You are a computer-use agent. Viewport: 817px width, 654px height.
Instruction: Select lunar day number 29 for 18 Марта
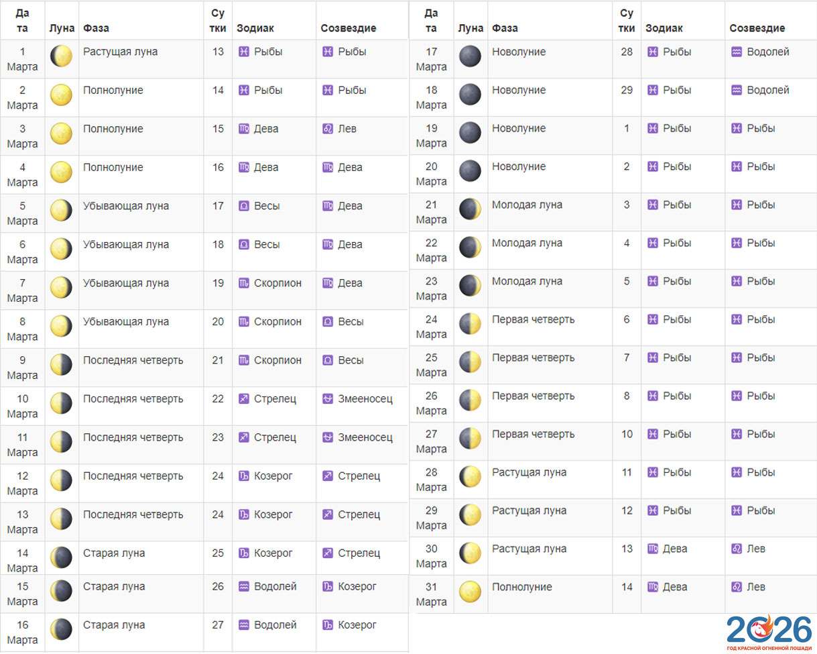pyautogui.click(x=627, y=91)
